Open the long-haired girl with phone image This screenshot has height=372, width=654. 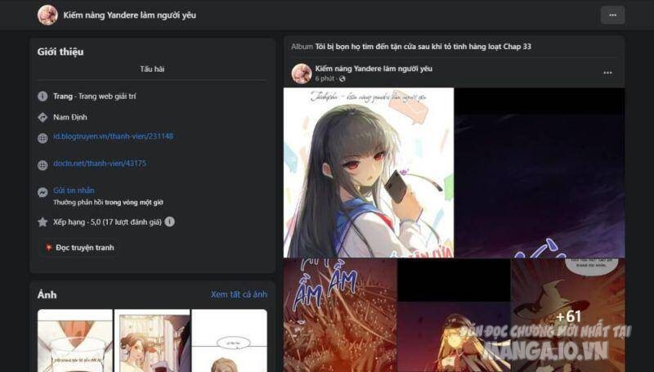click(369, 173)
